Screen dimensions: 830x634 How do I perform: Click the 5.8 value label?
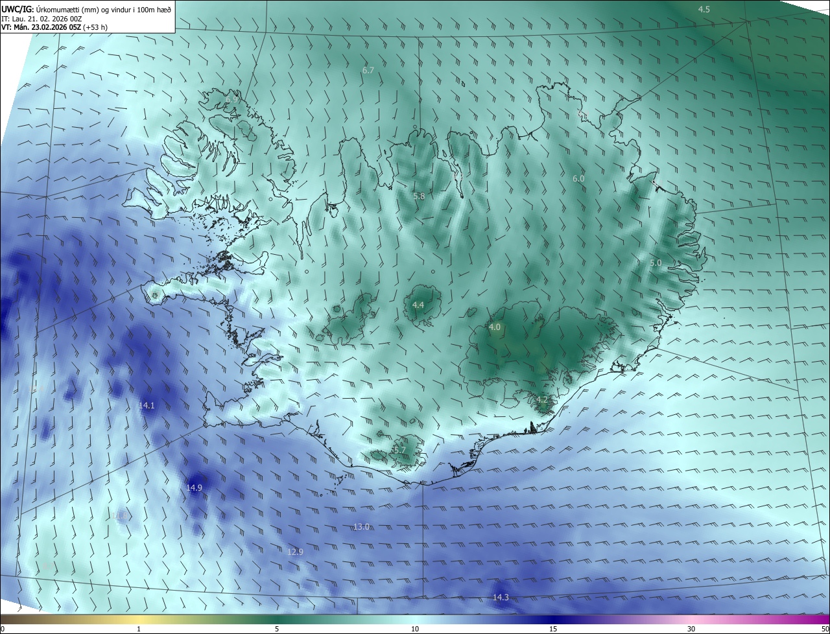point(419,196)
